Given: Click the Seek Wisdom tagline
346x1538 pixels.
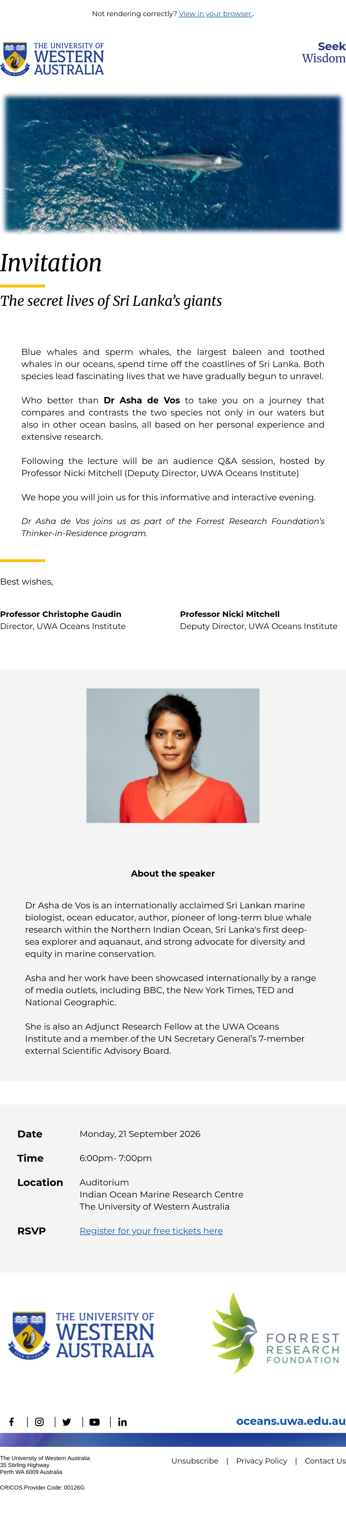Looking at the screenshot, I should (323, 52).
